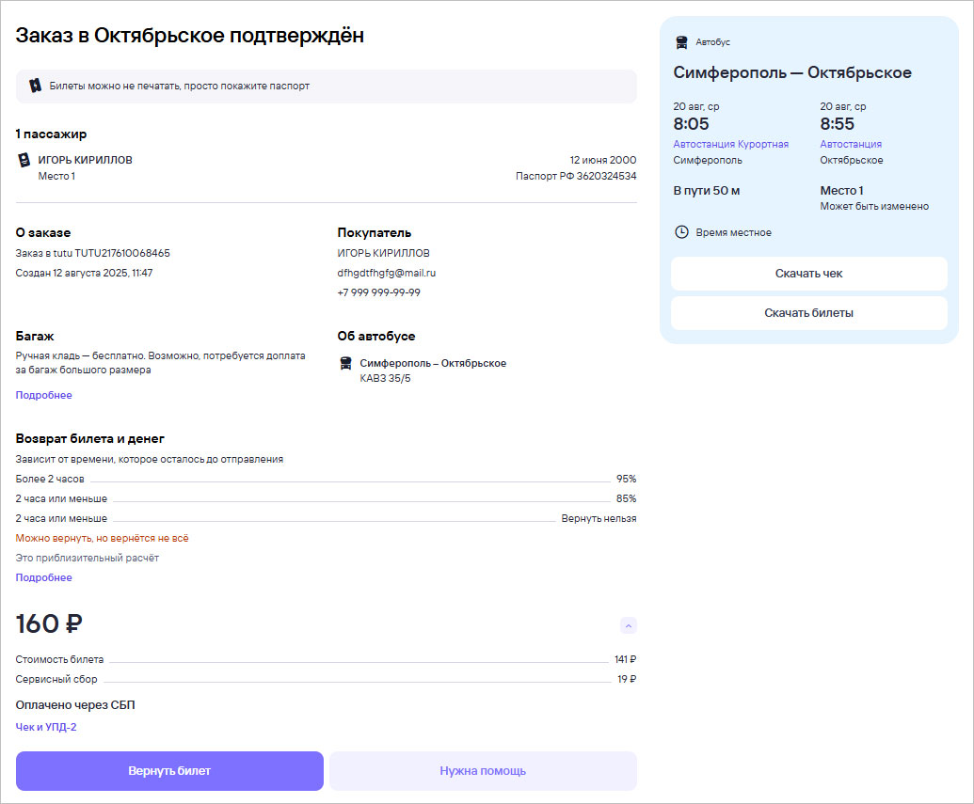
Task: Click the bus icon next to Автобус label
Action: (681, 42)
